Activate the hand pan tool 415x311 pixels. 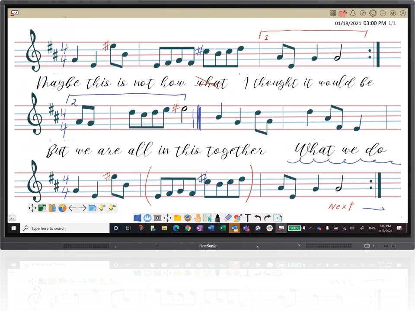tap(198, 218)
